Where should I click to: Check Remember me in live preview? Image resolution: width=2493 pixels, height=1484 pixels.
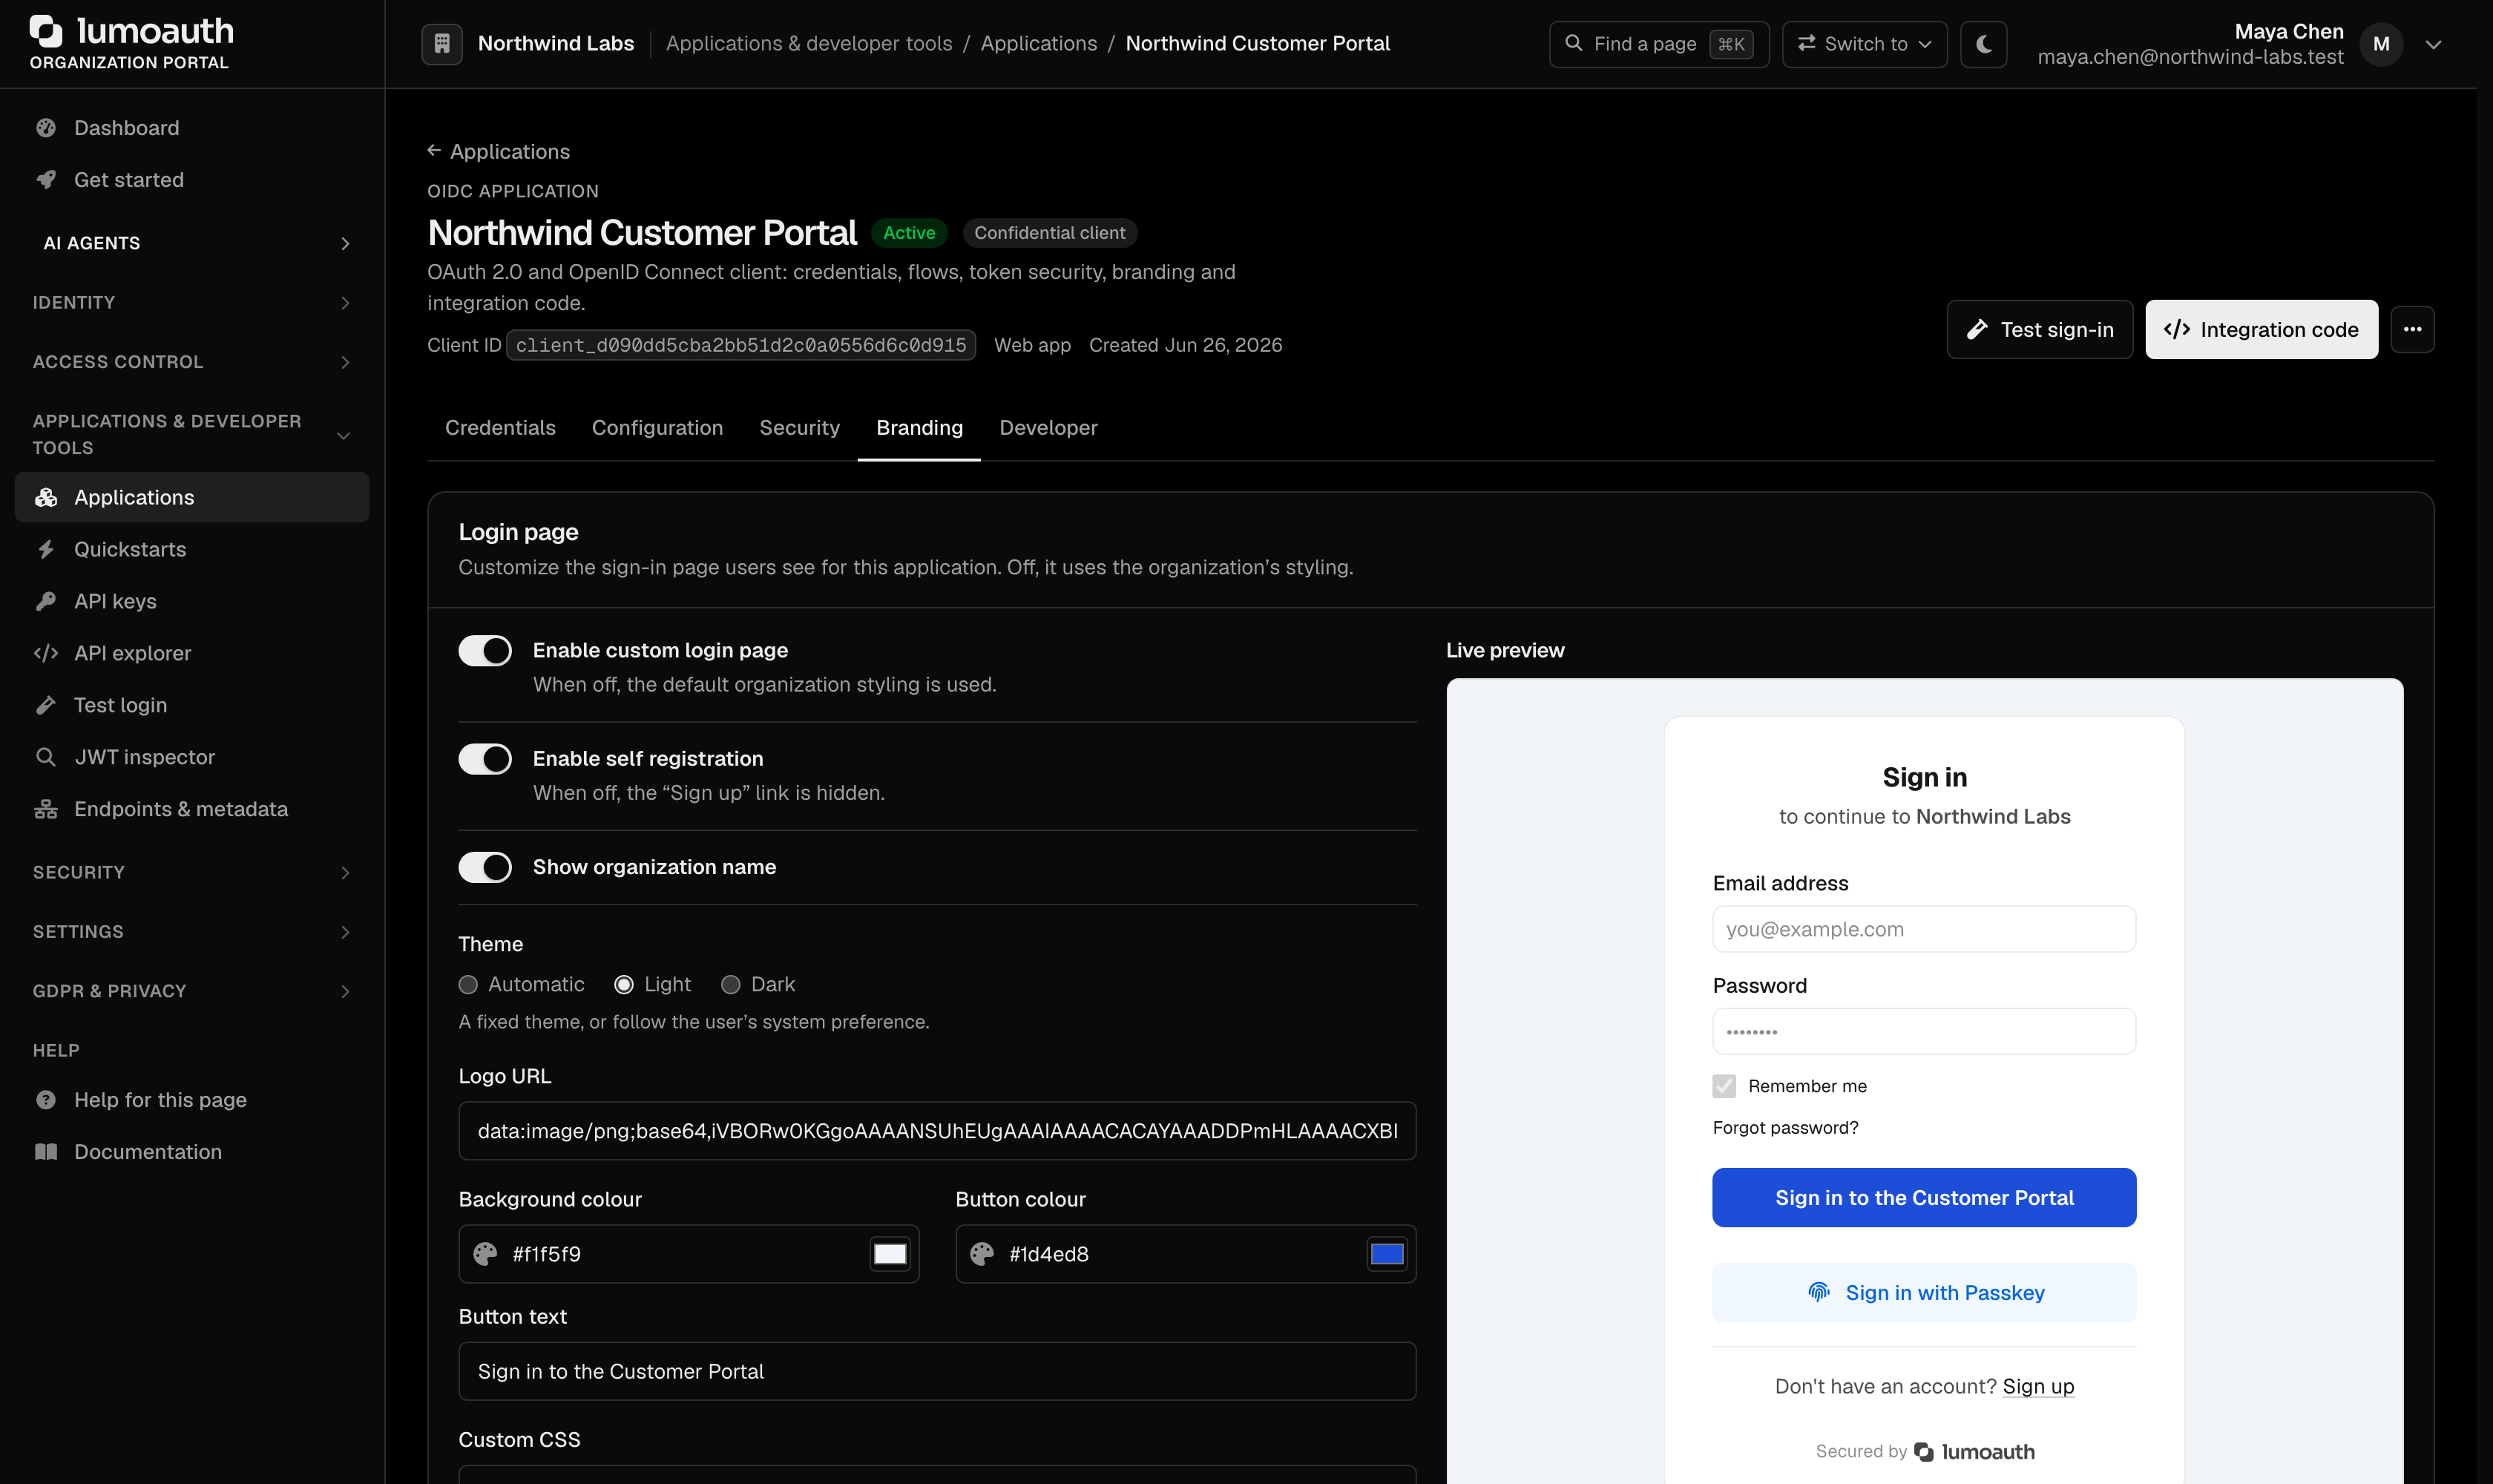pos(1724,1086)
